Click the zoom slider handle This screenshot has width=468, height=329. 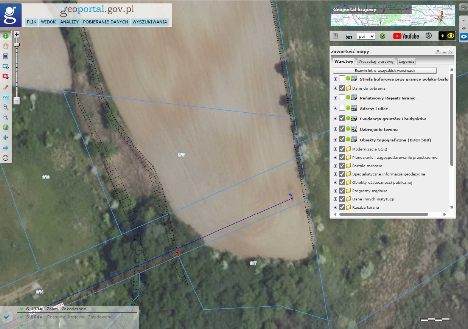click(17, 45)
